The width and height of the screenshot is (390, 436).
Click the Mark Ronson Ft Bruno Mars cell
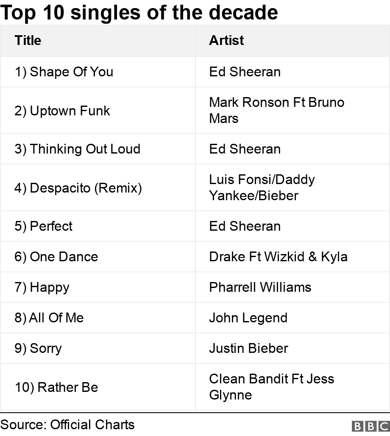click(276, 110)
